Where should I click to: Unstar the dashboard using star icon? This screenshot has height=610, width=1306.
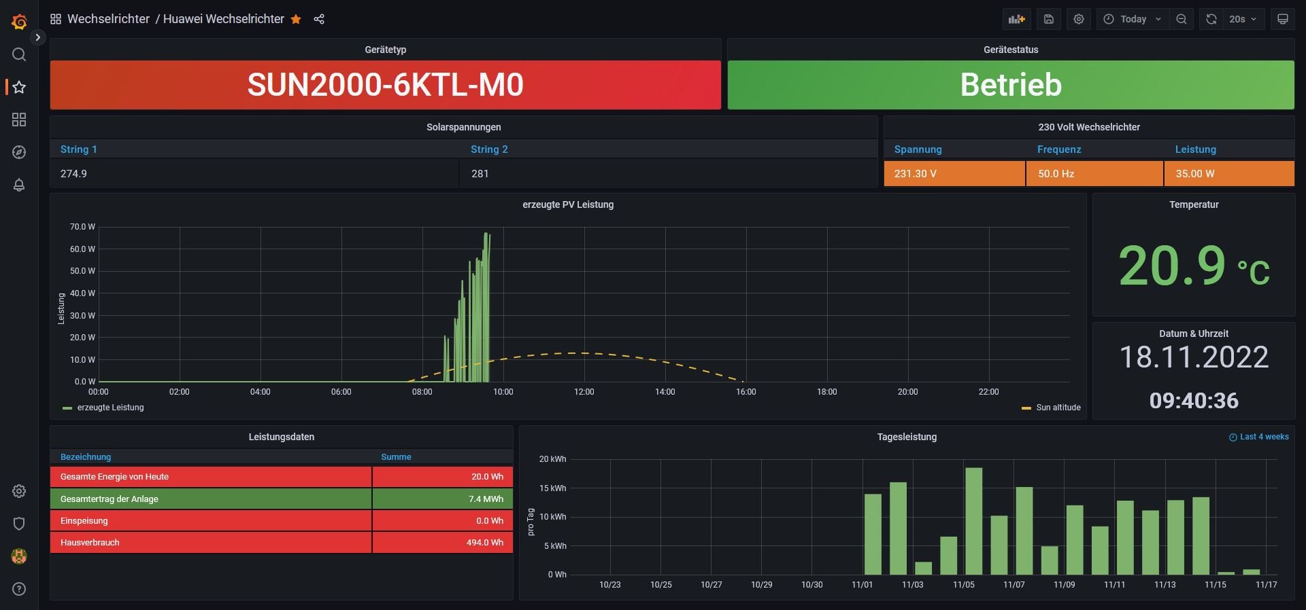click(x=296, y=19)
